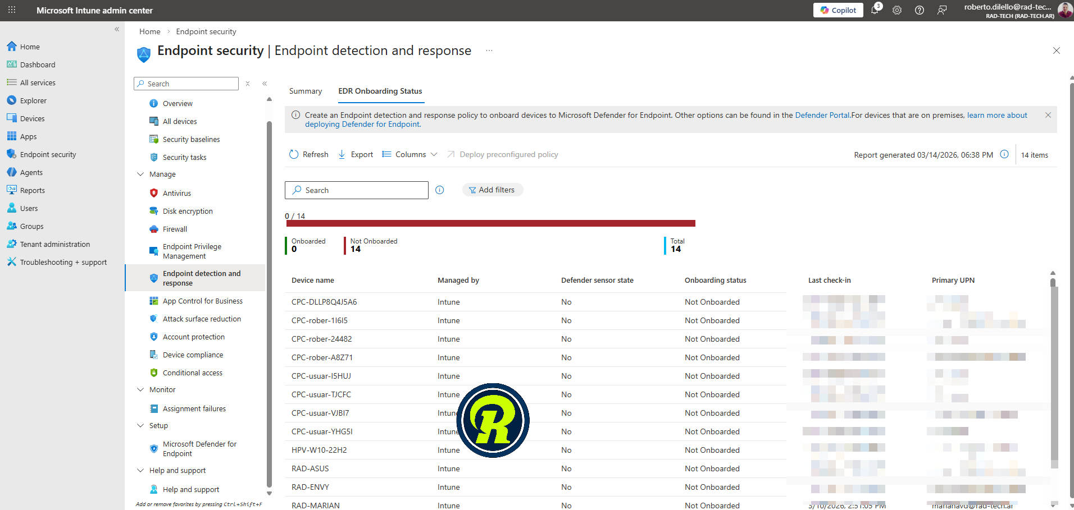Click the feedback icon in header
1074x510 pixels.
pyautogui.click(x=942, y=10)
